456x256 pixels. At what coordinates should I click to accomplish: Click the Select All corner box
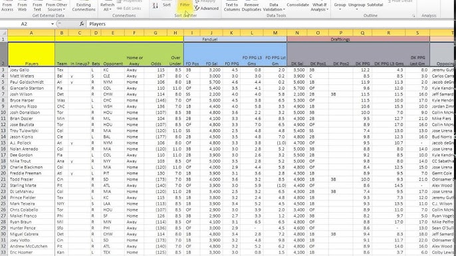click(x=4, y=32)
